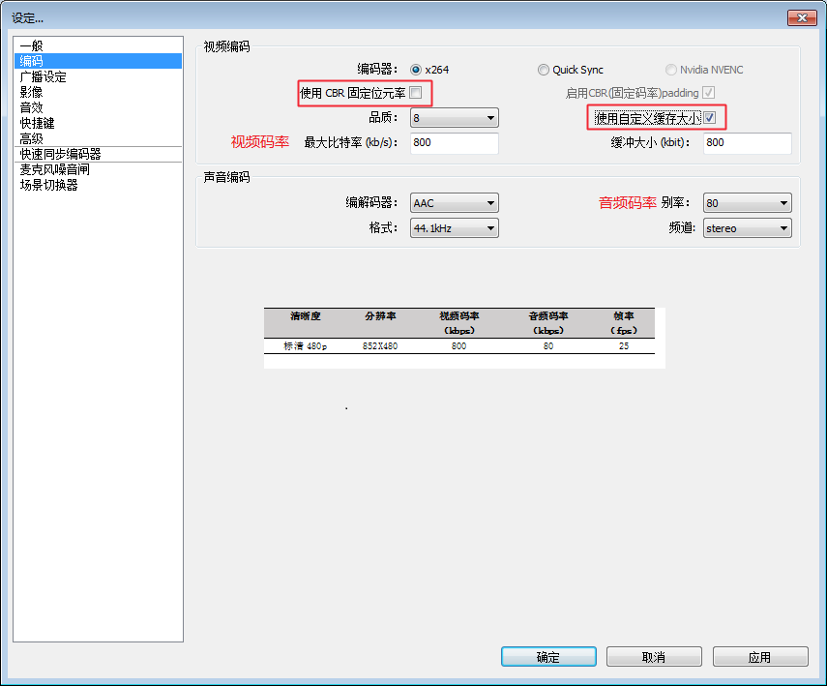Open the 麦克风噪音闸 settings category

(98, 169)
